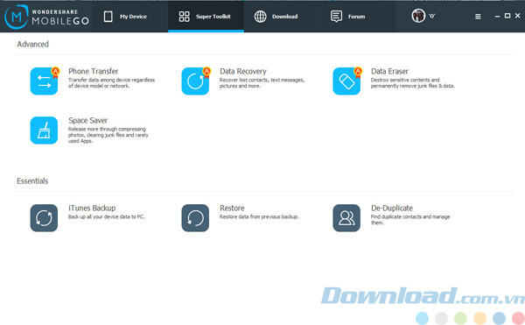The width and height of the screenshot is (525, 325).
Task: Open the Forum tab
Action: (358, 17)
